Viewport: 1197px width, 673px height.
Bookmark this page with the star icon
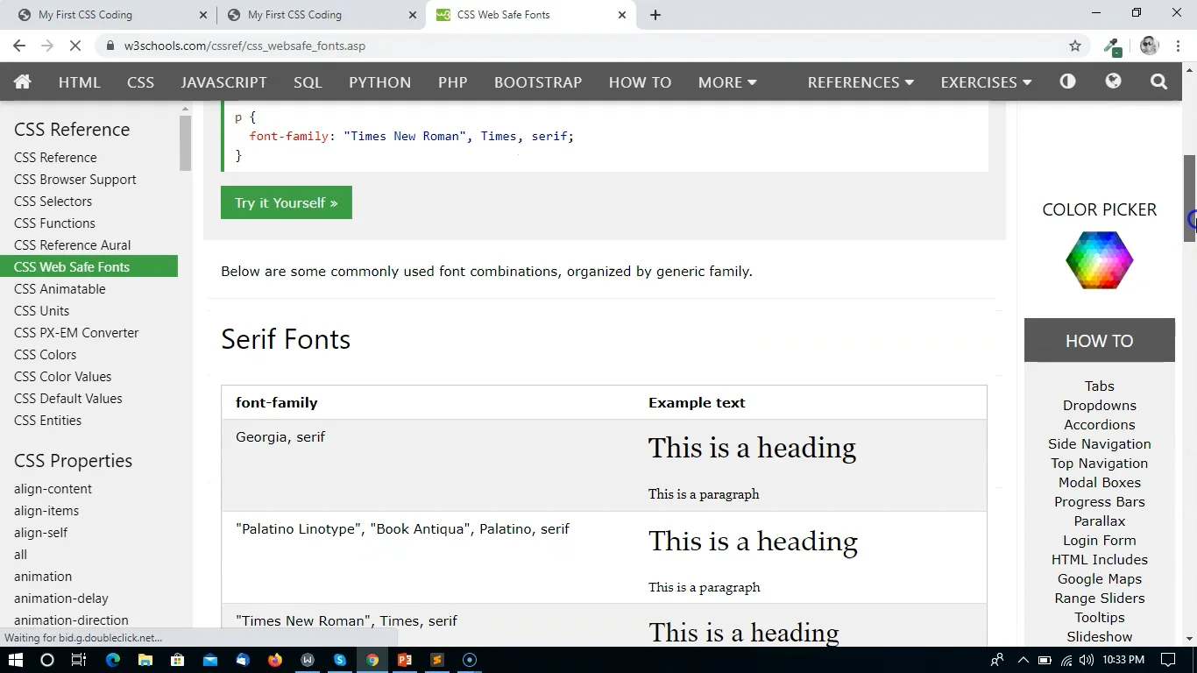[x=1075, y=46]
